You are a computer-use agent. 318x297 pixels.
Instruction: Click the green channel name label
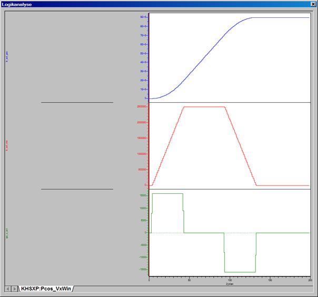click(x=7, y=233)
